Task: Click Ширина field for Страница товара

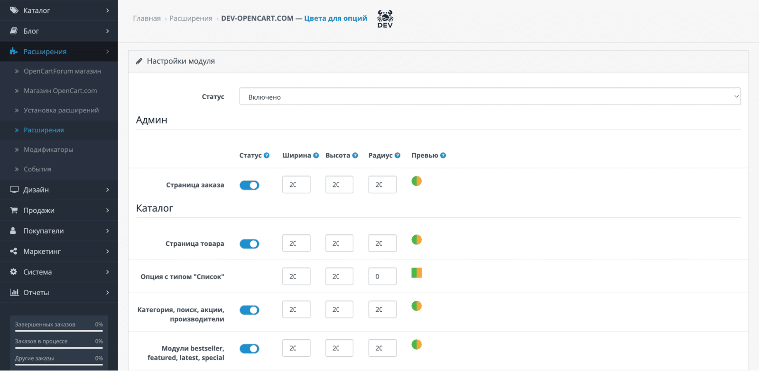Action: [x=296, y=243]
